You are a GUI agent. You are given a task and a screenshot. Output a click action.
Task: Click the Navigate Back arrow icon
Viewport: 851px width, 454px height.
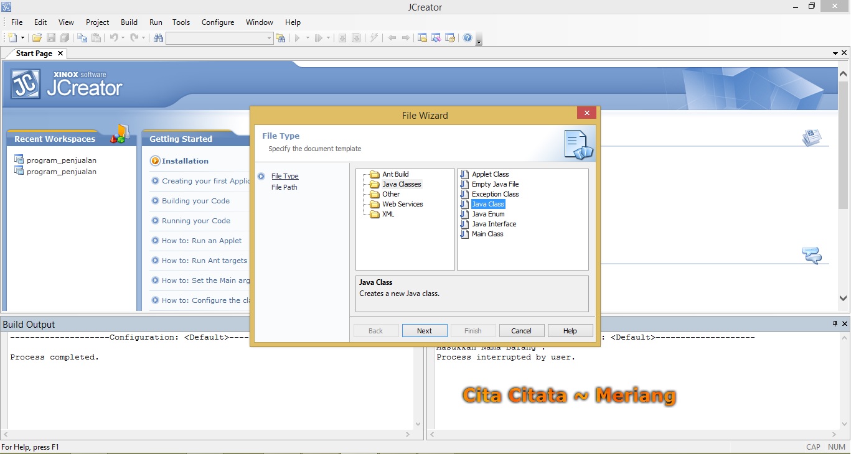pos(392,38)
